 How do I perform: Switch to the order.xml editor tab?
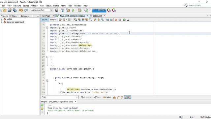(98, 16)
